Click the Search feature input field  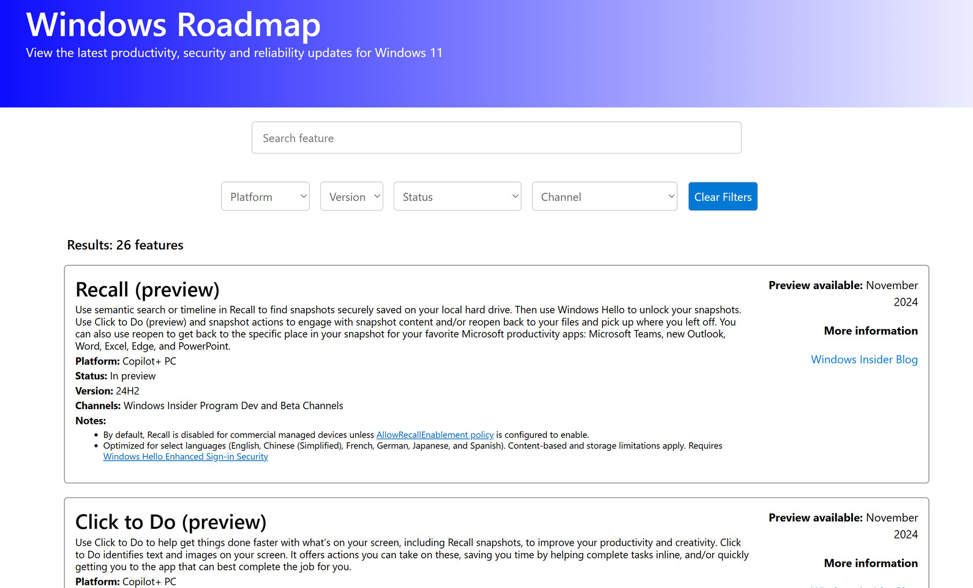(496, 138)
